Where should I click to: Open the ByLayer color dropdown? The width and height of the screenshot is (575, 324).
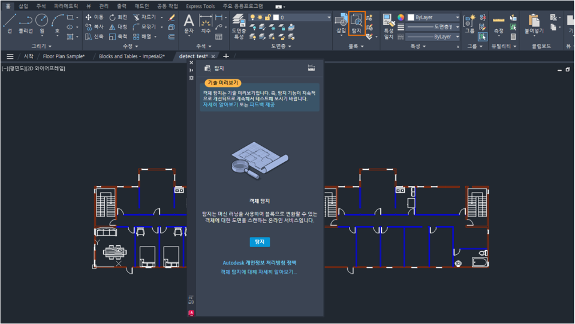pos(457,17)
